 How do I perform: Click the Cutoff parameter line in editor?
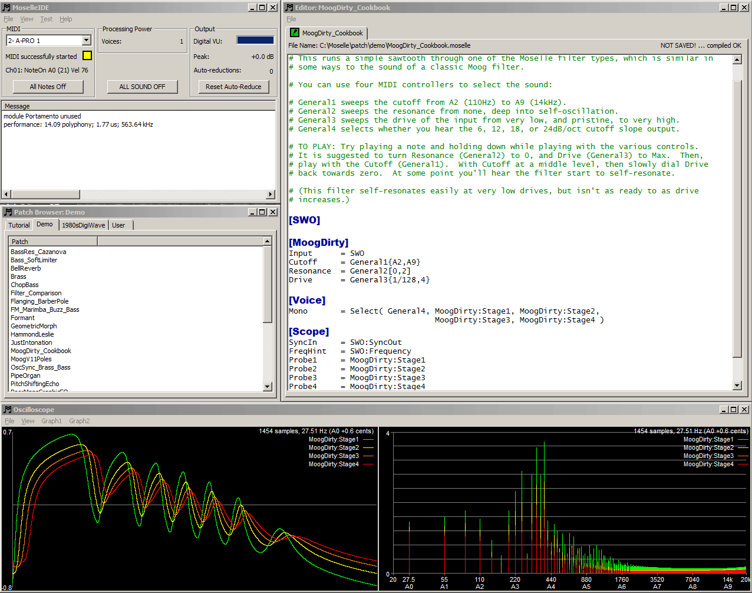[x=354, y=262]
